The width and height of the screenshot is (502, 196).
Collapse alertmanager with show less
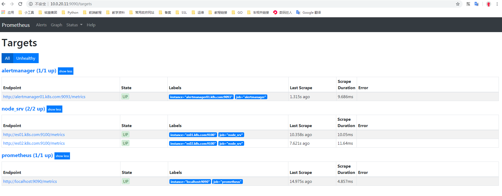pos(66,71)
